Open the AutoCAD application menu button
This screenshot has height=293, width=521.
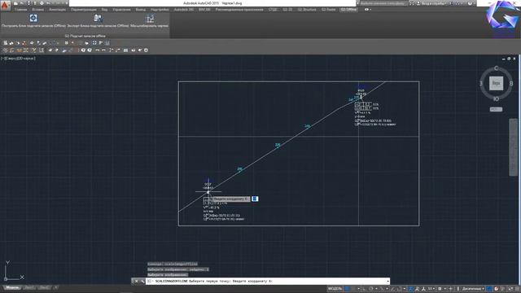tap(5, 5)
